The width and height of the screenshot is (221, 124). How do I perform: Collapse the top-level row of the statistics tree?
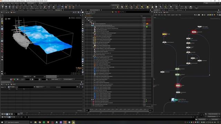86,18
